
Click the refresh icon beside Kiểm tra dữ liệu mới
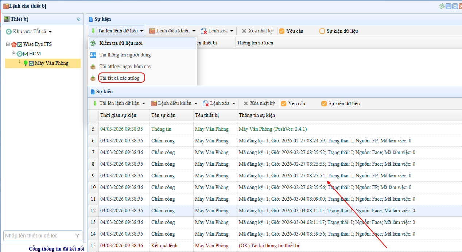tap(93, 43)
